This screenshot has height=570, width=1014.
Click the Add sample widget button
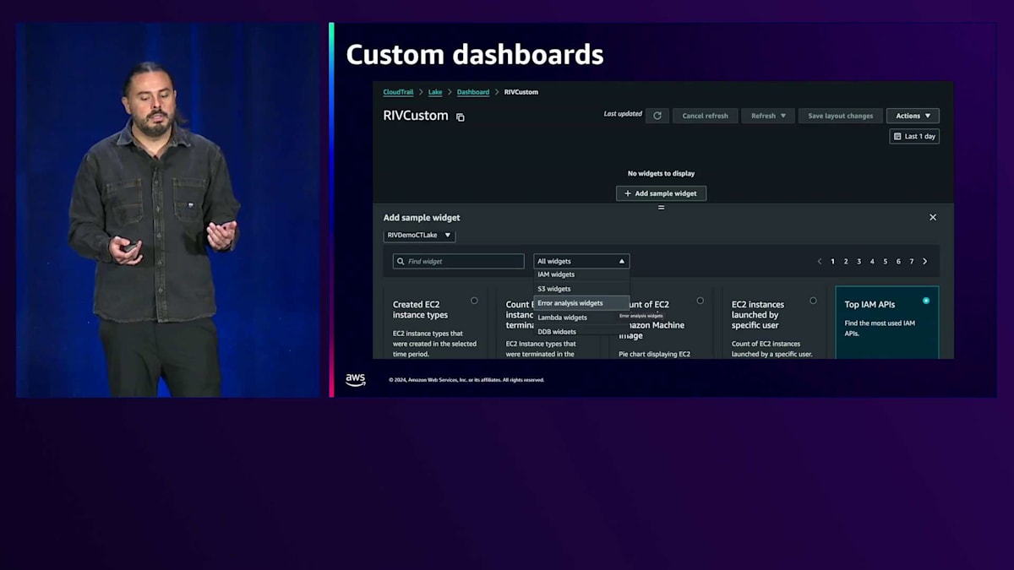click(661, 193)
